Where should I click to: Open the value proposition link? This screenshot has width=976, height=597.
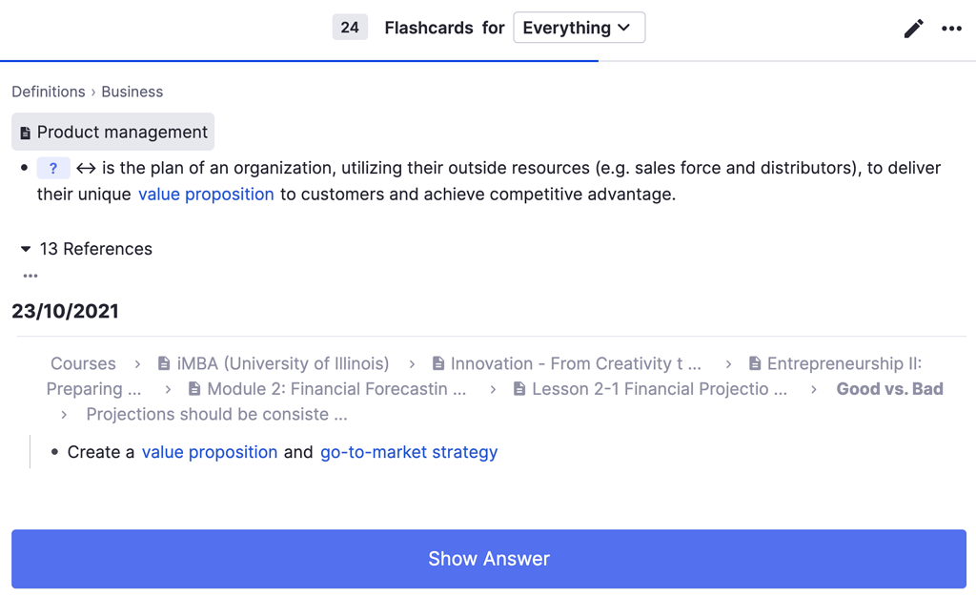coord(206,194)
